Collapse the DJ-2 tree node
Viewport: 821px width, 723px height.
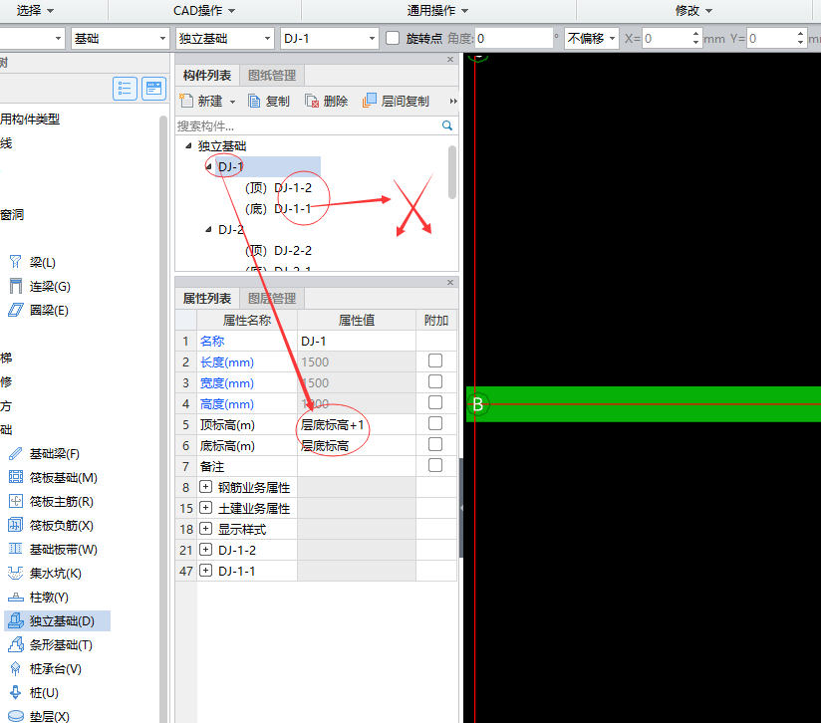point(208,229)
